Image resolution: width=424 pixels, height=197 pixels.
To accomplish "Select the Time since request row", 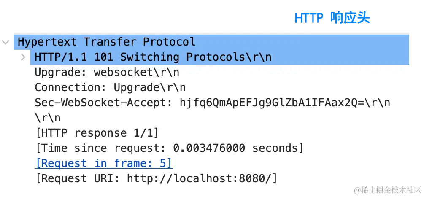I will click(x=169, y=148).
